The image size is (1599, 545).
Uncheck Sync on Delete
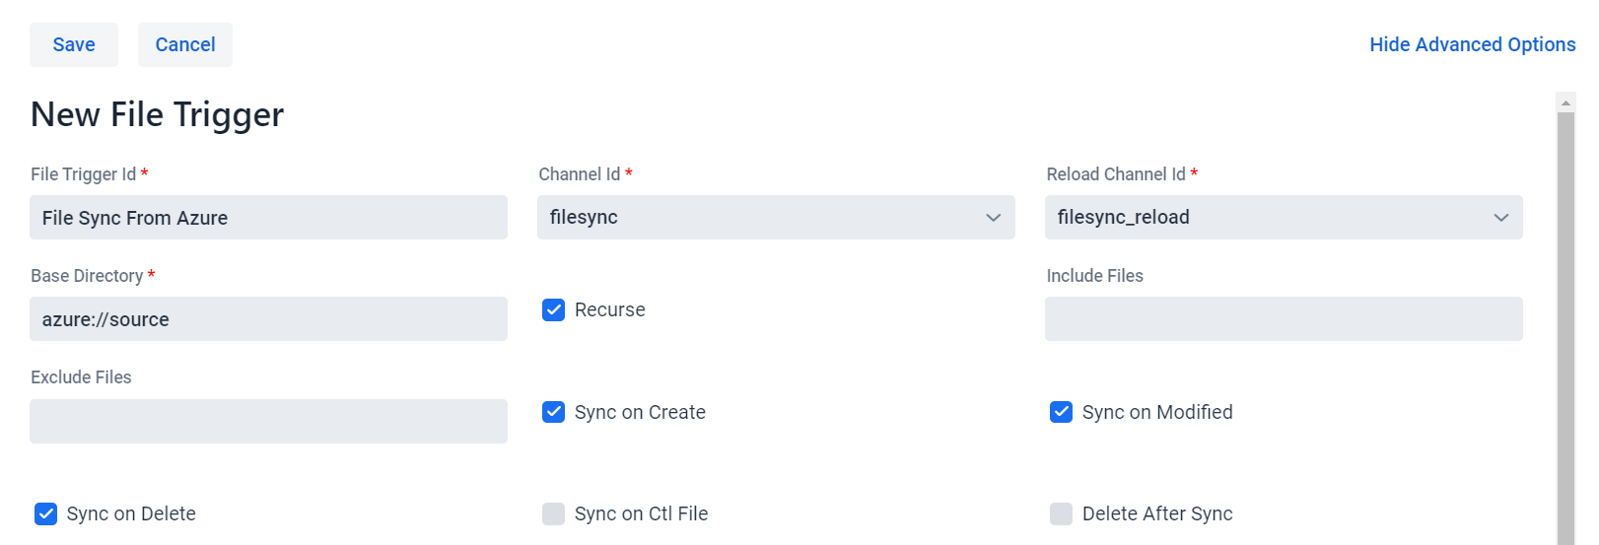pos(46,513)
